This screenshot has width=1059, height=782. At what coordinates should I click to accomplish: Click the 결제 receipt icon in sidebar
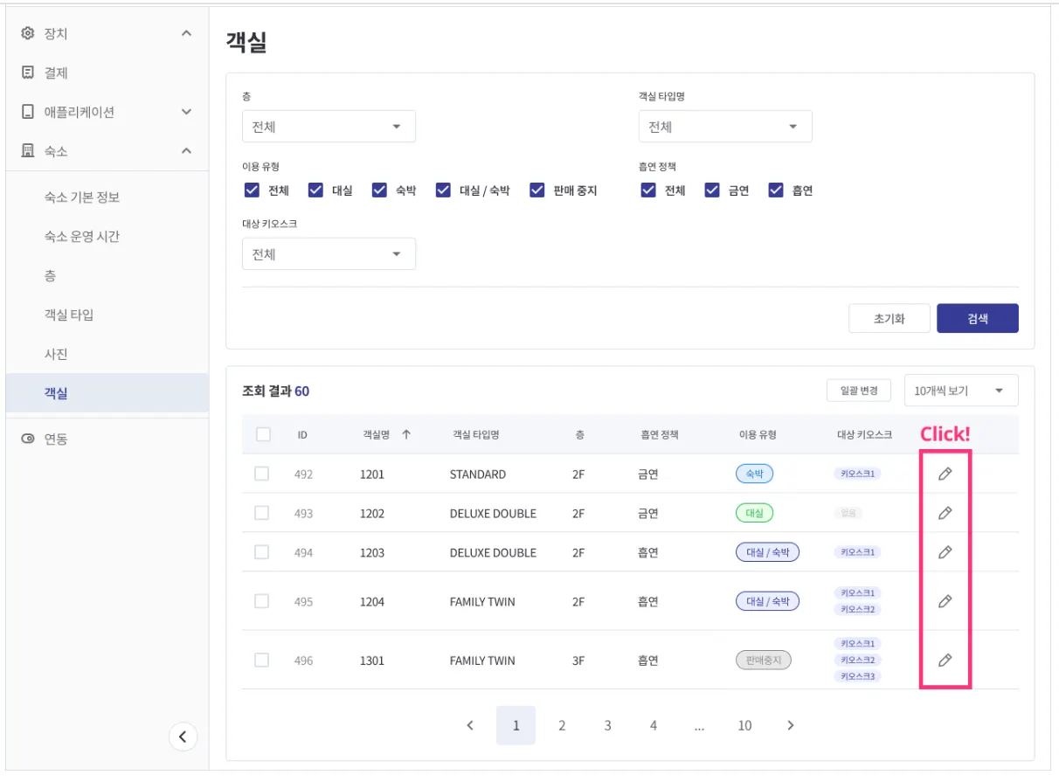coord(27,73)
